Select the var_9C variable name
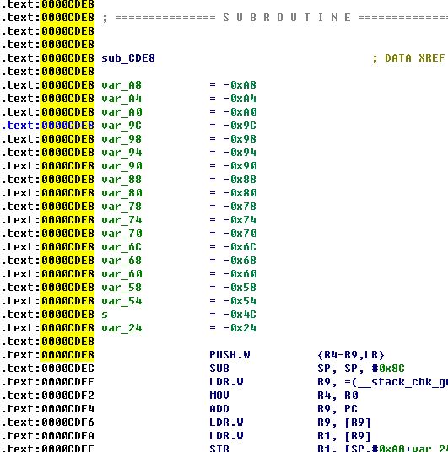Viewport: 448px width, 452px height. pos(121,126)
